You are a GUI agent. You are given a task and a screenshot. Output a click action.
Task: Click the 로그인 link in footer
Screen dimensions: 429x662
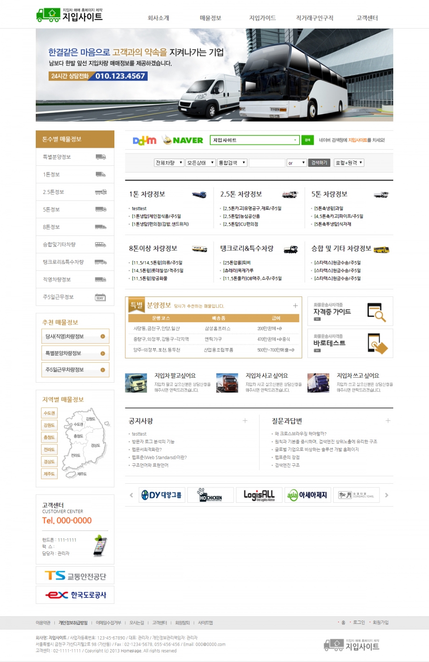[358, 622]
